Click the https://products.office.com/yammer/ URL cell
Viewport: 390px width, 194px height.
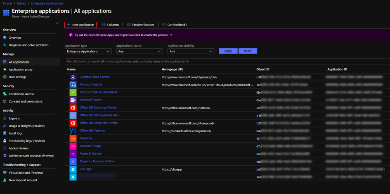[186, 131]
